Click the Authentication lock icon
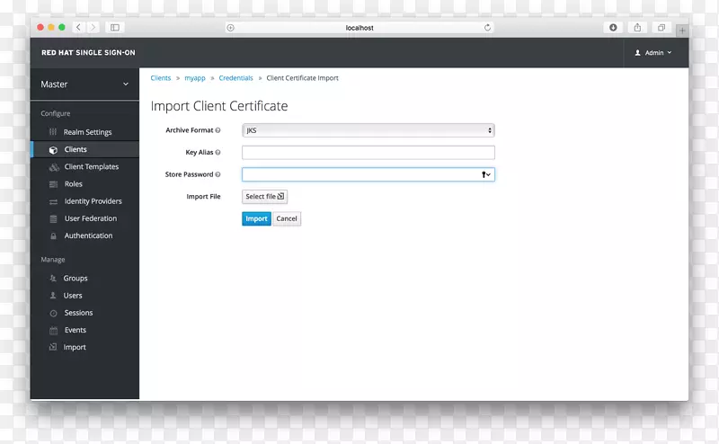Image resolution: width=719 pixels, height=444 pixels. (53, 235)
